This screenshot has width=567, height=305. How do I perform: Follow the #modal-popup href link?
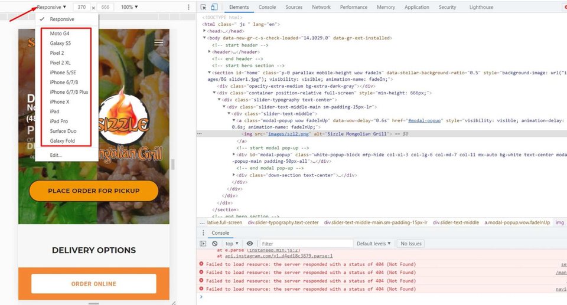tap(424, 120)
